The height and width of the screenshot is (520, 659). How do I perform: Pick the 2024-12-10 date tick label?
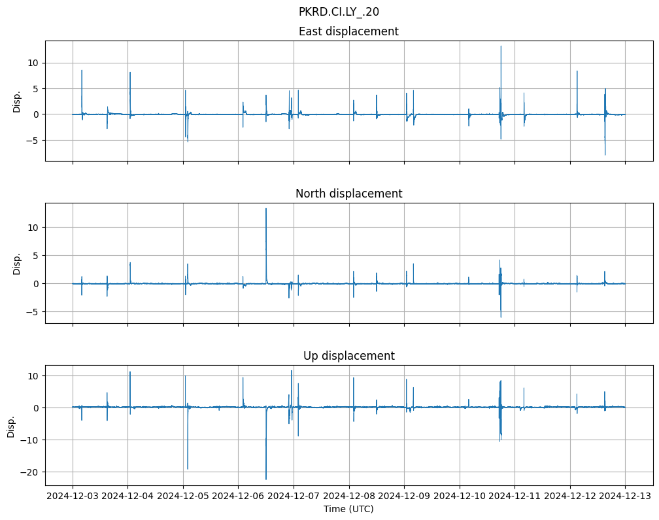460,496
